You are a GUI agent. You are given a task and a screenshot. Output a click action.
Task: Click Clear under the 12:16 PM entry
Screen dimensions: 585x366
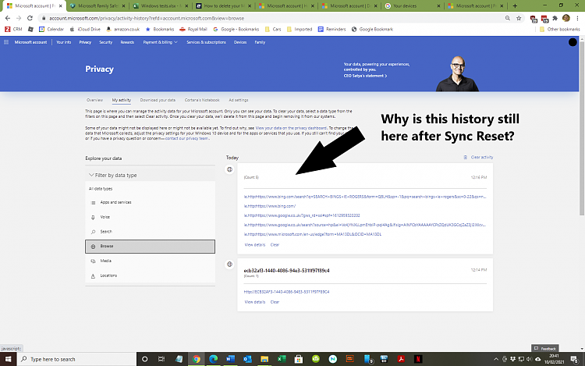tap(275, 245)
